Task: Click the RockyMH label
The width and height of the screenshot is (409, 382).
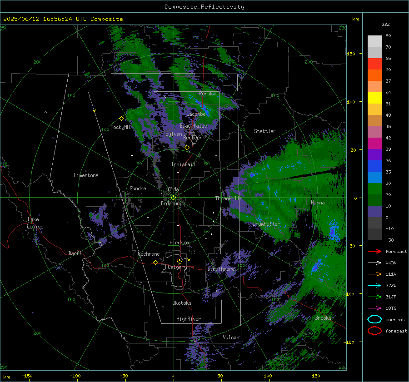Action: tap(120, 127)
